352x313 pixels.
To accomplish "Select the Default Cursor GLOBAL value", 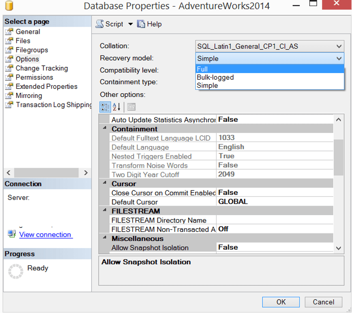I will 275,201.
